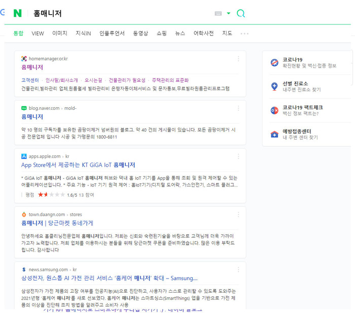This screenshot has width=355, height=313.
Task: Open the 뉴스 tab
Action: [180, 34]
